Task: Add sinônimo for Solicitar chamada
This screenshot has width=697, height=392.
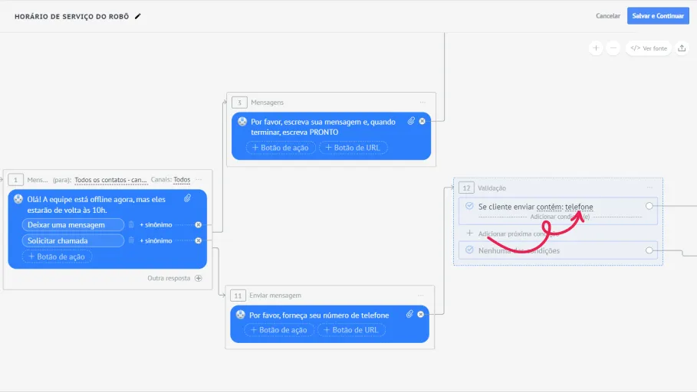Action: tap(156, 240)
